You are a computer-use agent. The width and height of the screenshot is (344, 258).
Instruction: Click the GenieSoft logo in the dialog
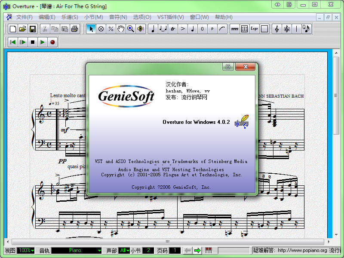point(126,96)
